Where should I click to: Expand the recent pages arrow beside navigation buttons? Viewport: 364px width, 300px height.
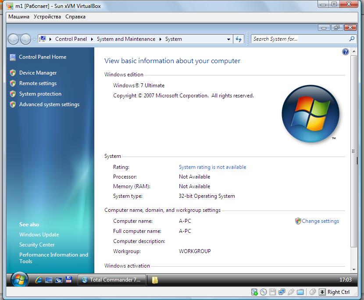pyautogui.click(x=34, y=39)
